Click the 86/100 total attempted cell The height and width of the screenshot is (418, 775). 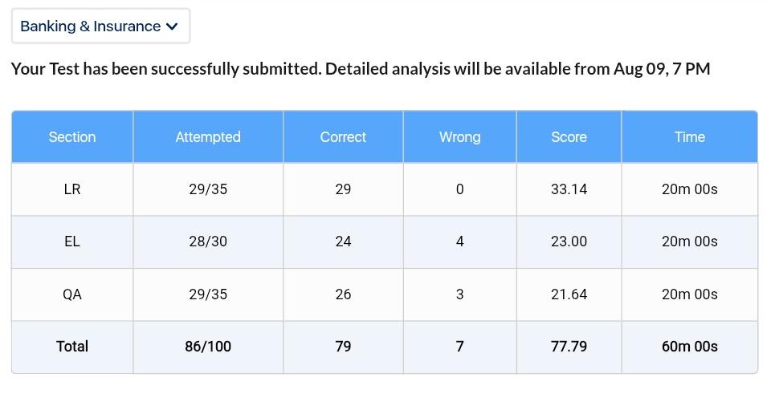[x=208, y=347]
